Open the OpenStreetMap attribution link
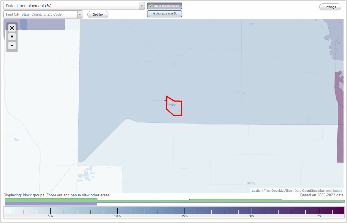This screenshot has width=347, height=223. [x=313, y=191]
